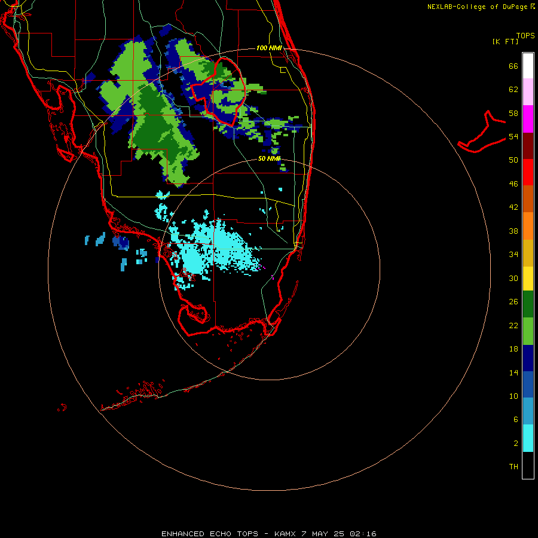Click the 7 MAY 25 date text
This screenshot has height=538, width=538.
click(323, 534)
